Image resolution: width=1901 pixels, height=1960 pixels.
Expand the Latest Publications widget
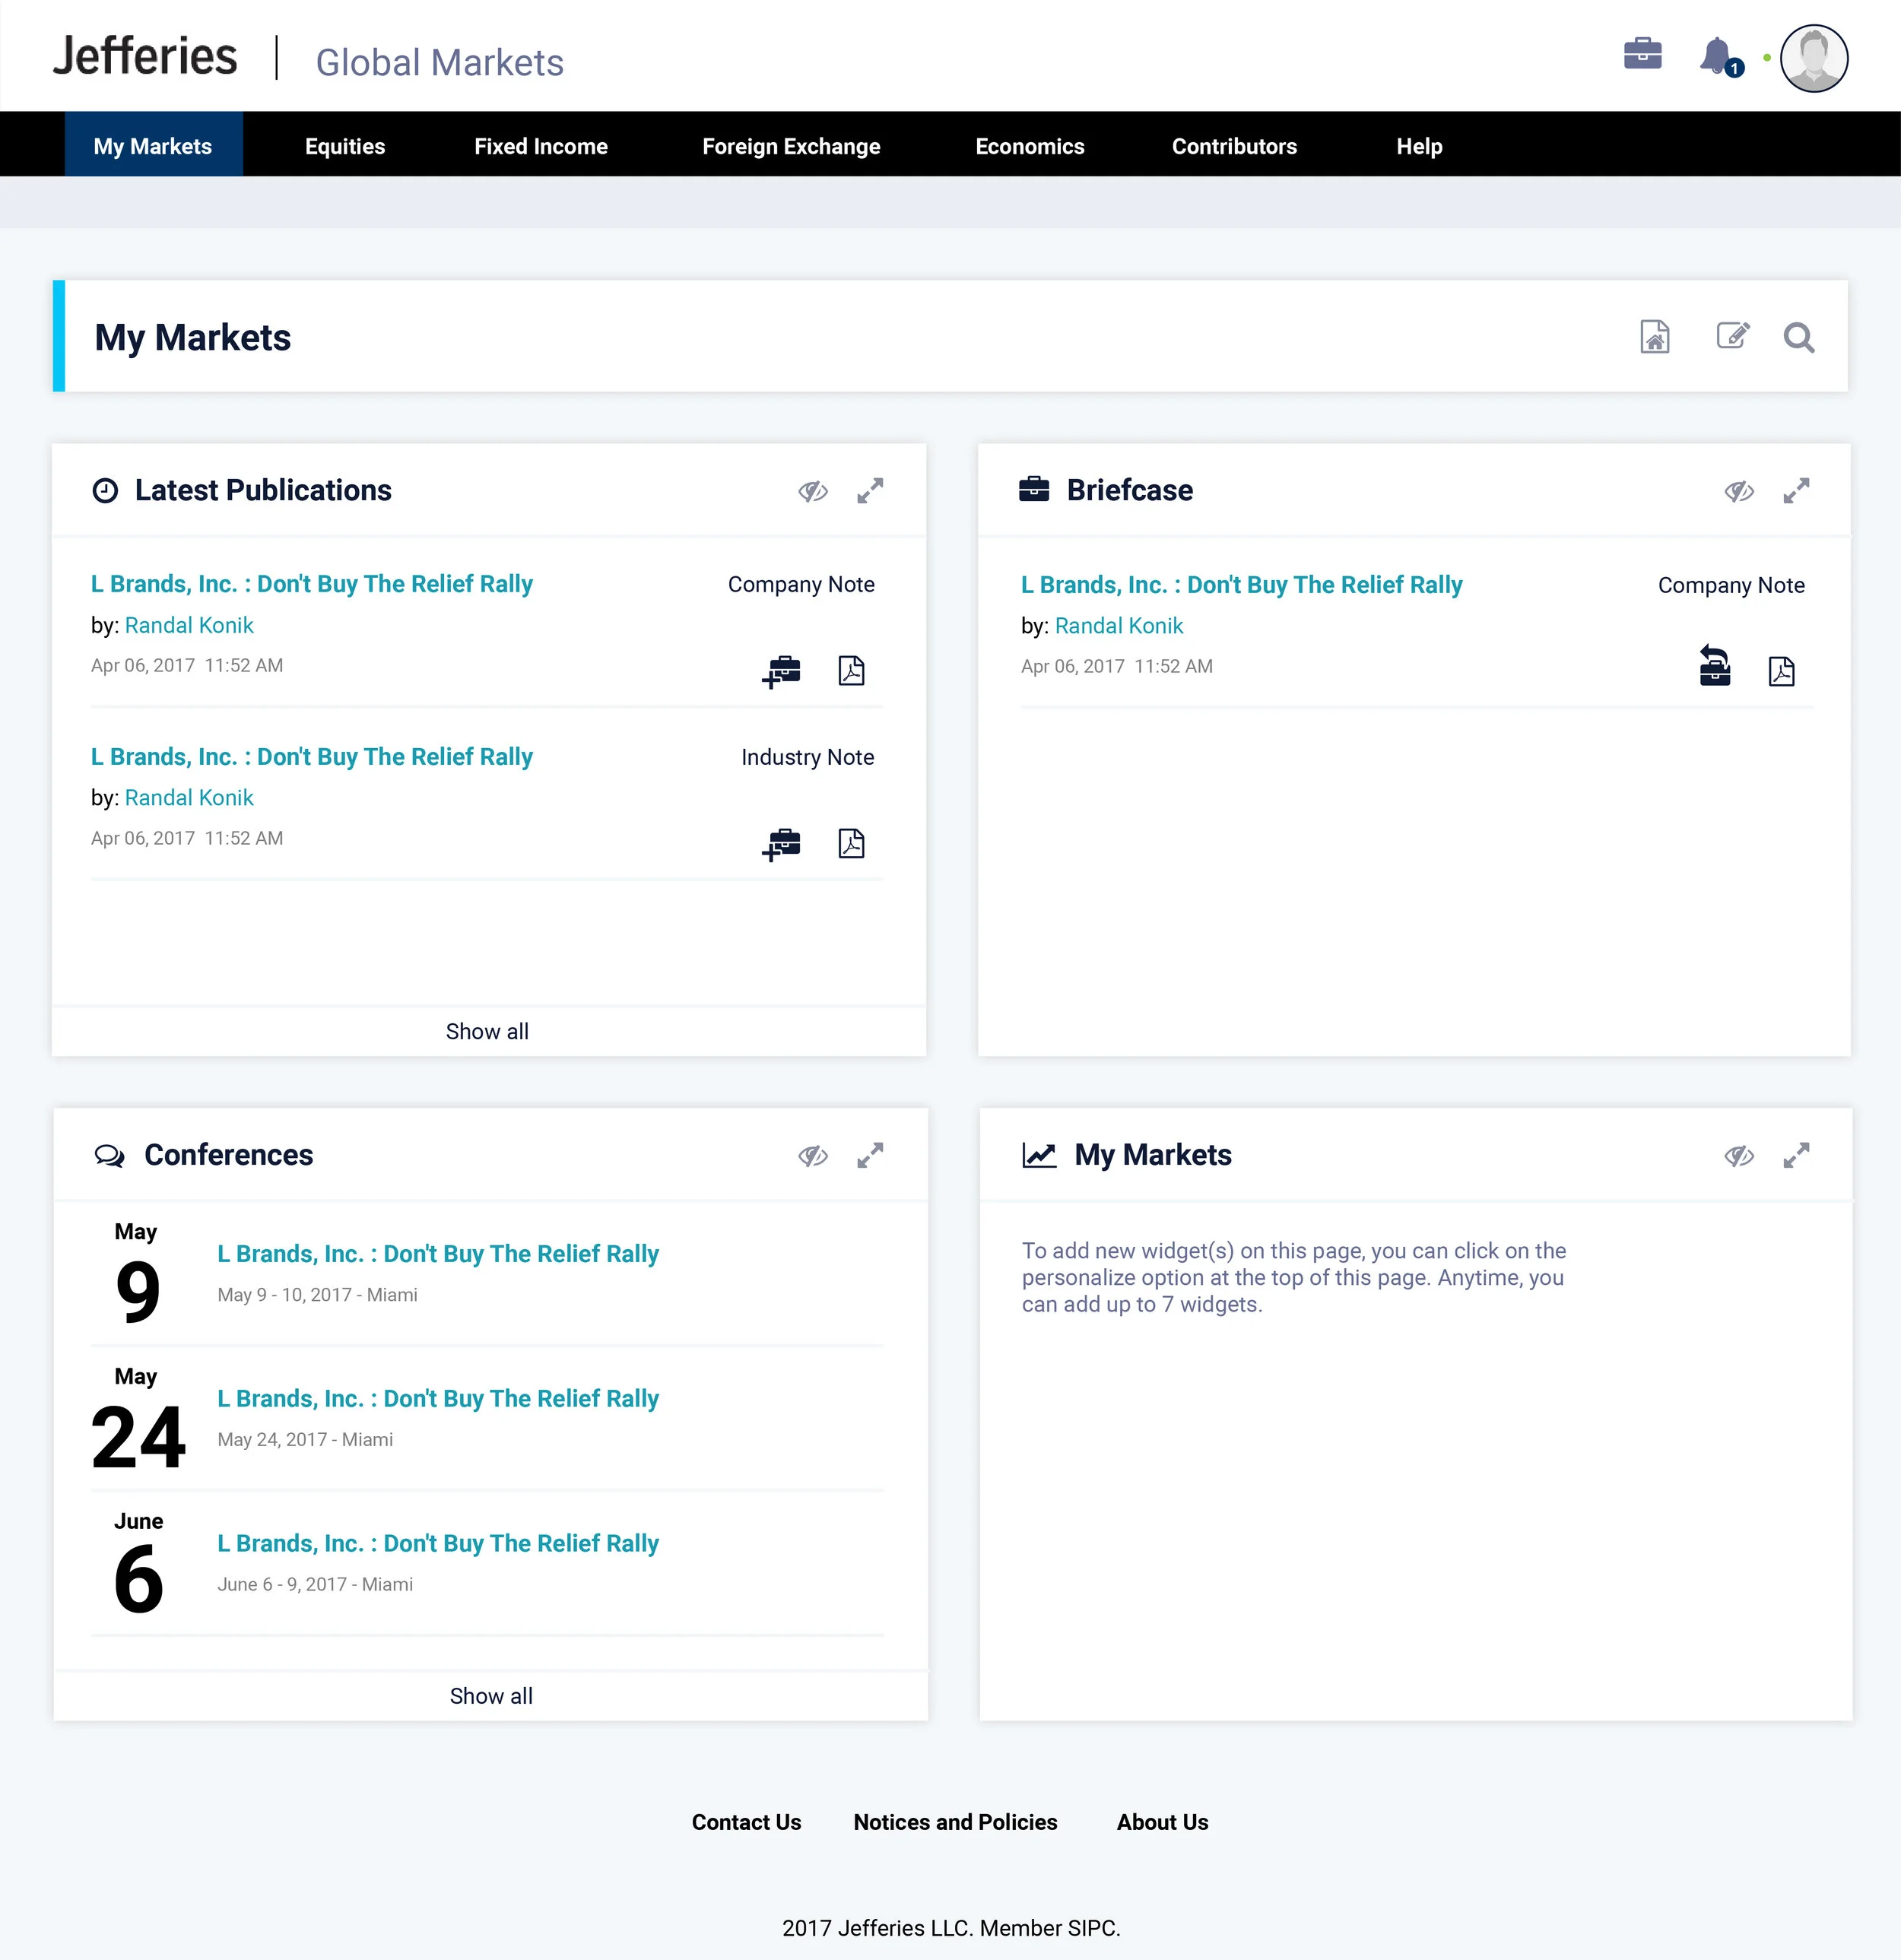[x=870, y=491]
